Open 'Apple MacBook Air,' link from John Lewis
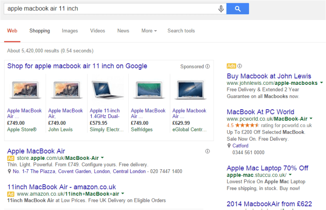The height and width of the screenshot is (210, 326). click(x=66, y=113)
